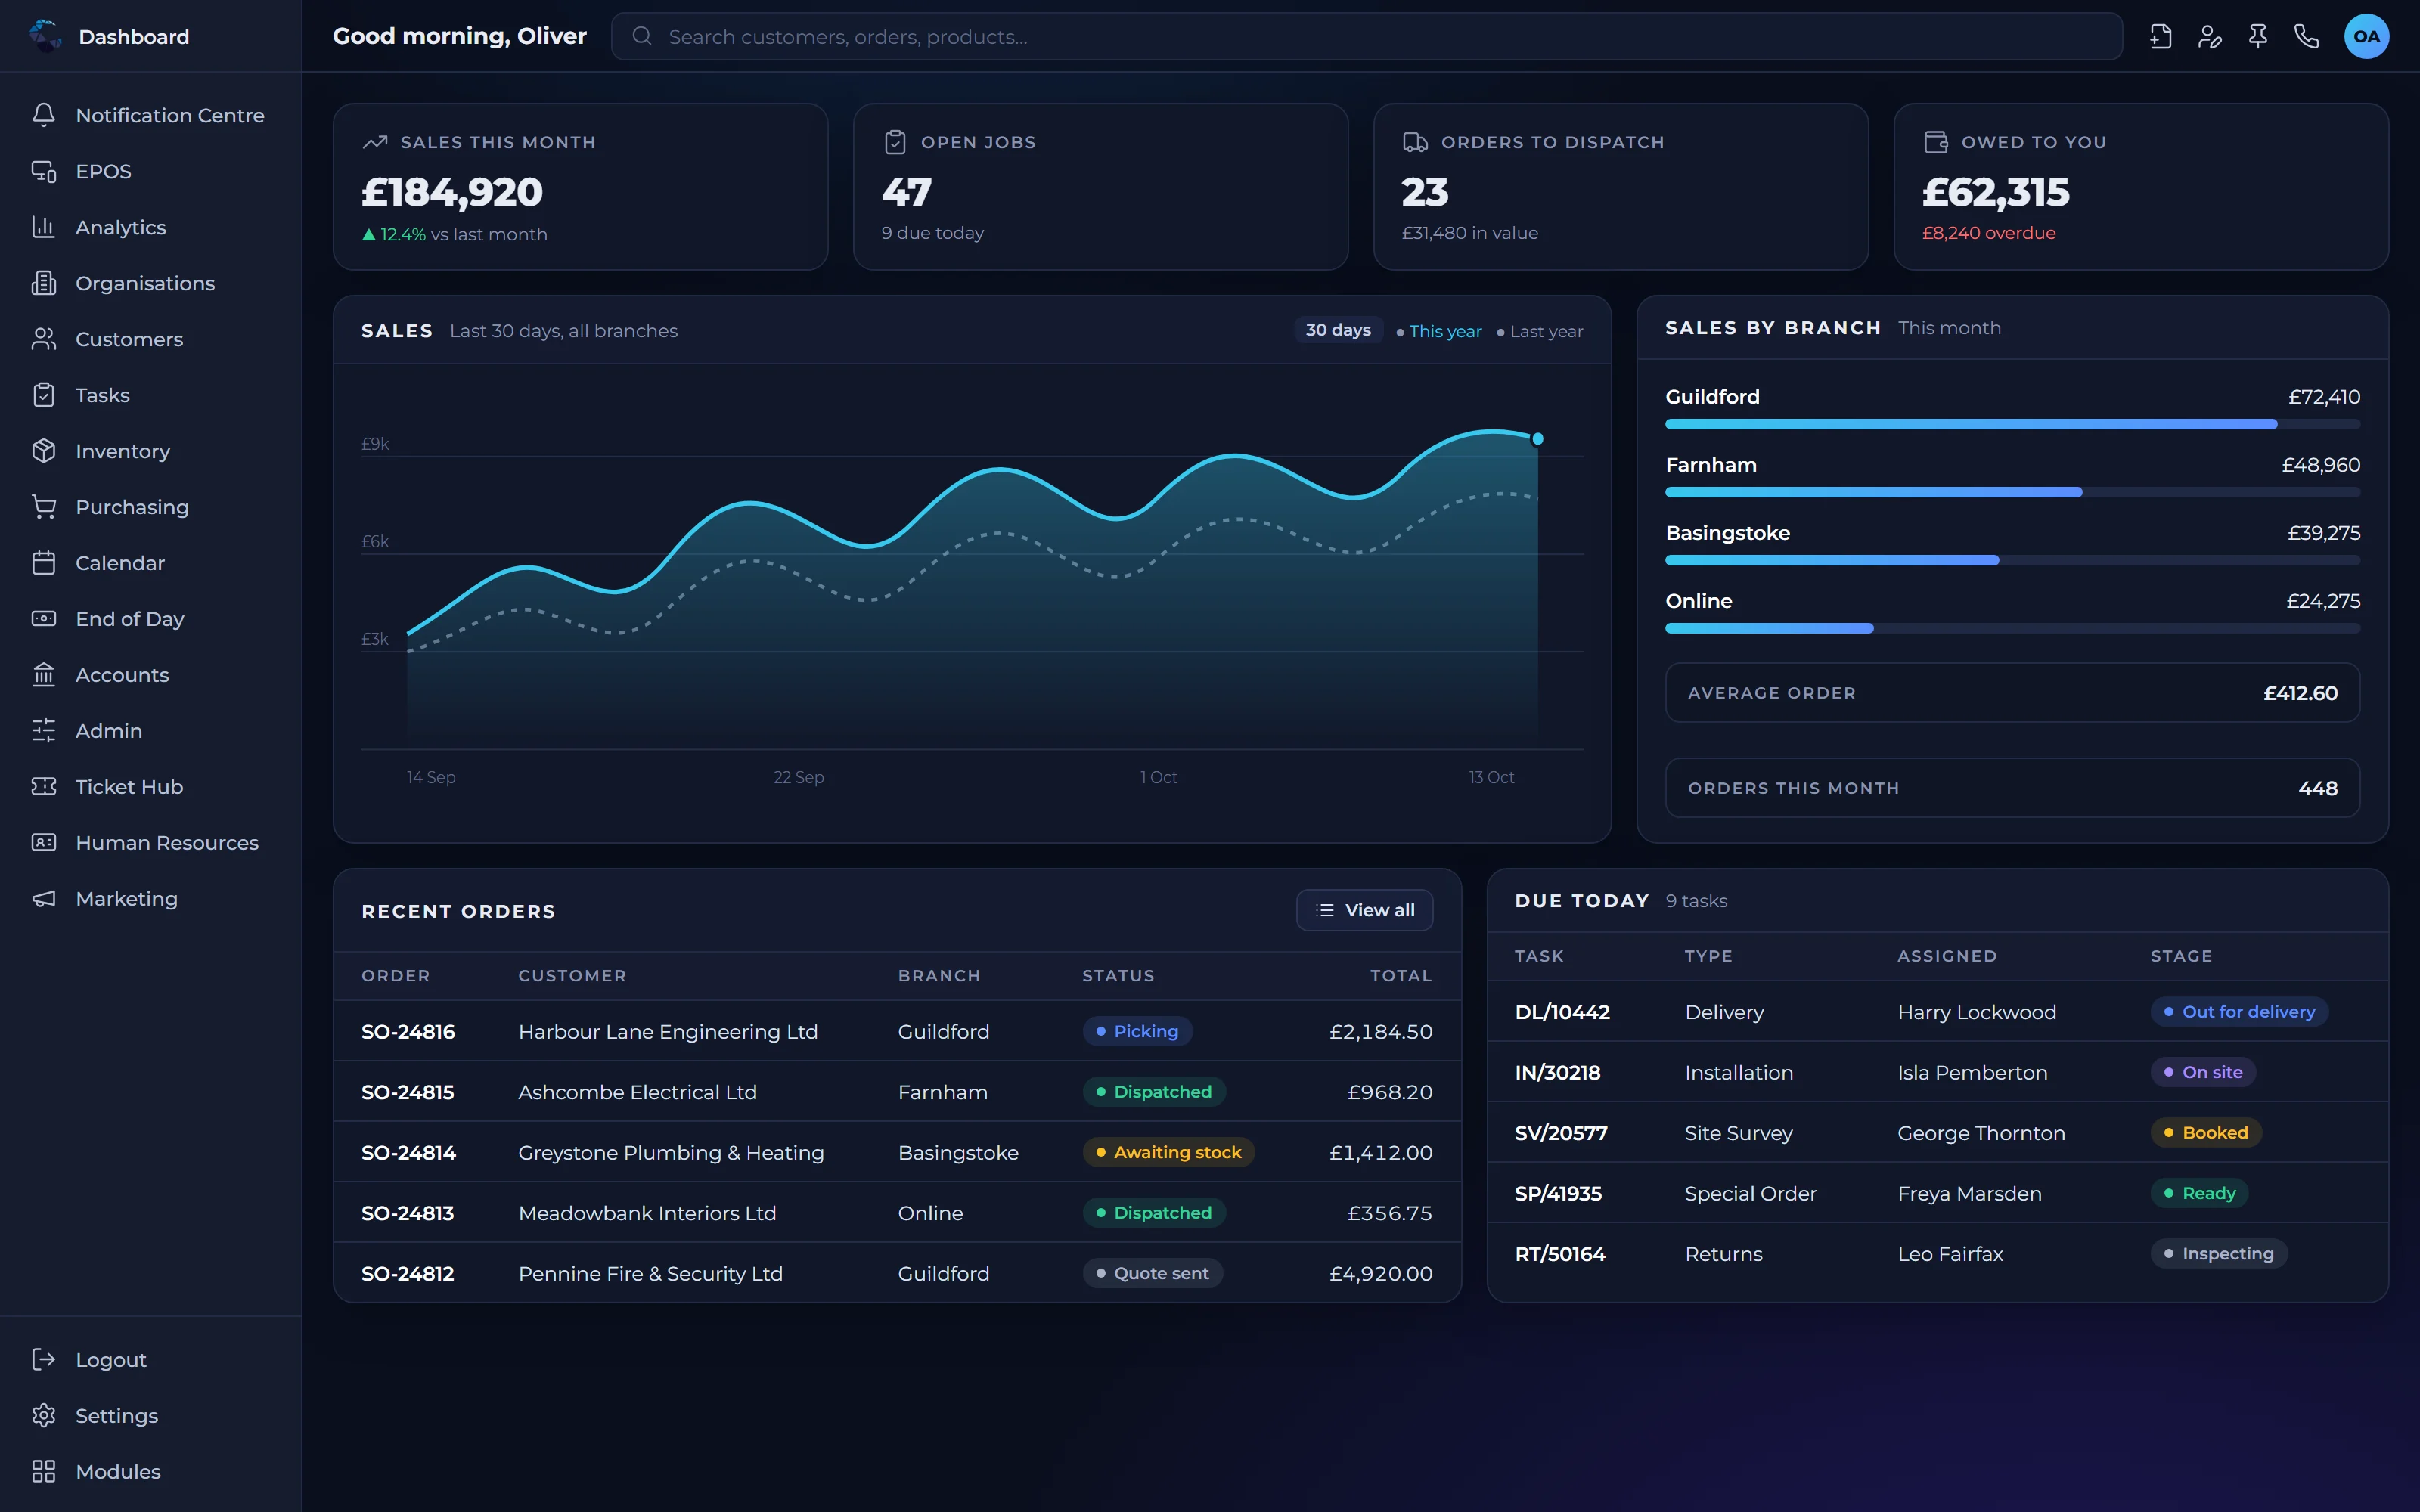Image resolution: width=2420 pixels, height=1512 pixels.
Task: Click the Awaiting stock status badge
Action: coord(1168,1152)
